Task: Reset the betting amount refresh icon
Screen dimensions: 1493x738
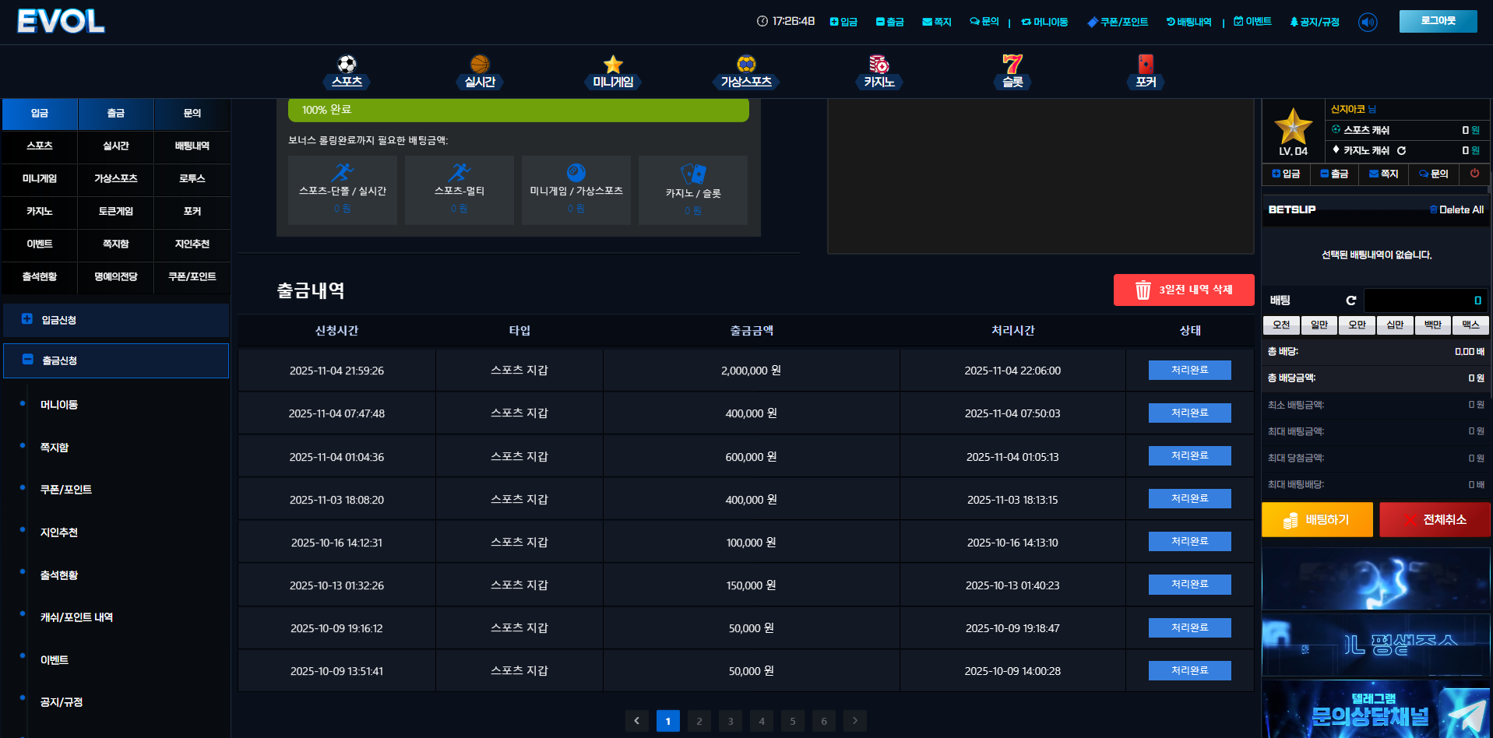Action: click(1351, 300)
